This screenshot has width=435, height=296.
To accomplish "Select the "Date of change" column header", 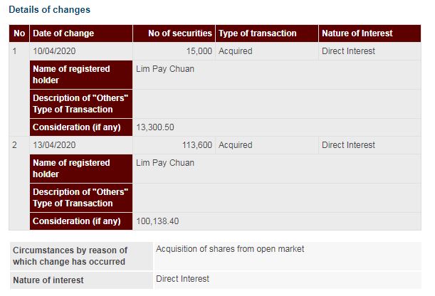I will tap(63, 33).
